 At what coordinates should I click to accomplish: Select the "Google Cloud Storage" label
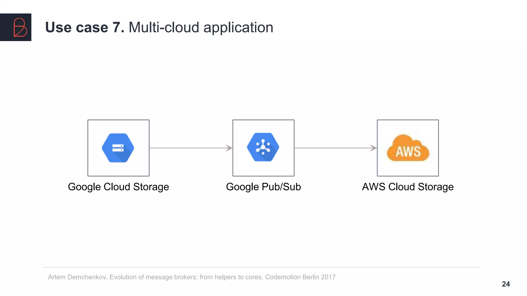point(118,187)
